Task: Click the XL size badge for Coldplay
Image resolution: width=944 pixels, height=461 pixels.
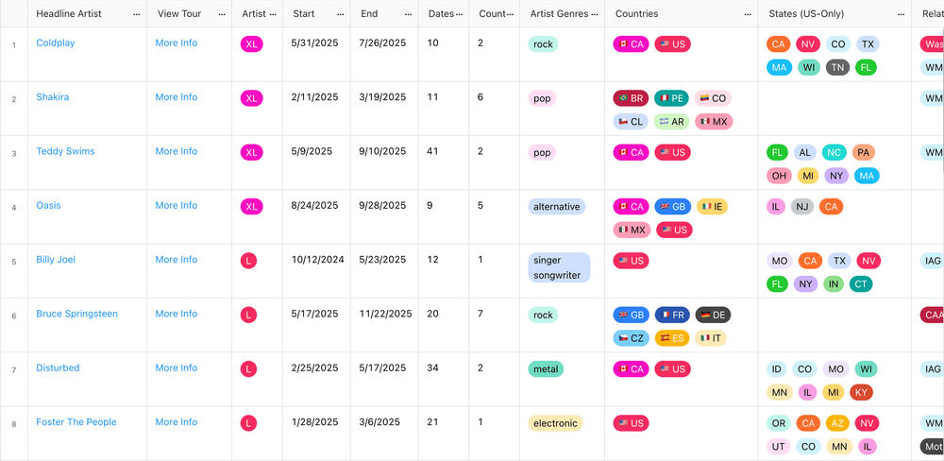Action: [252, 44]
